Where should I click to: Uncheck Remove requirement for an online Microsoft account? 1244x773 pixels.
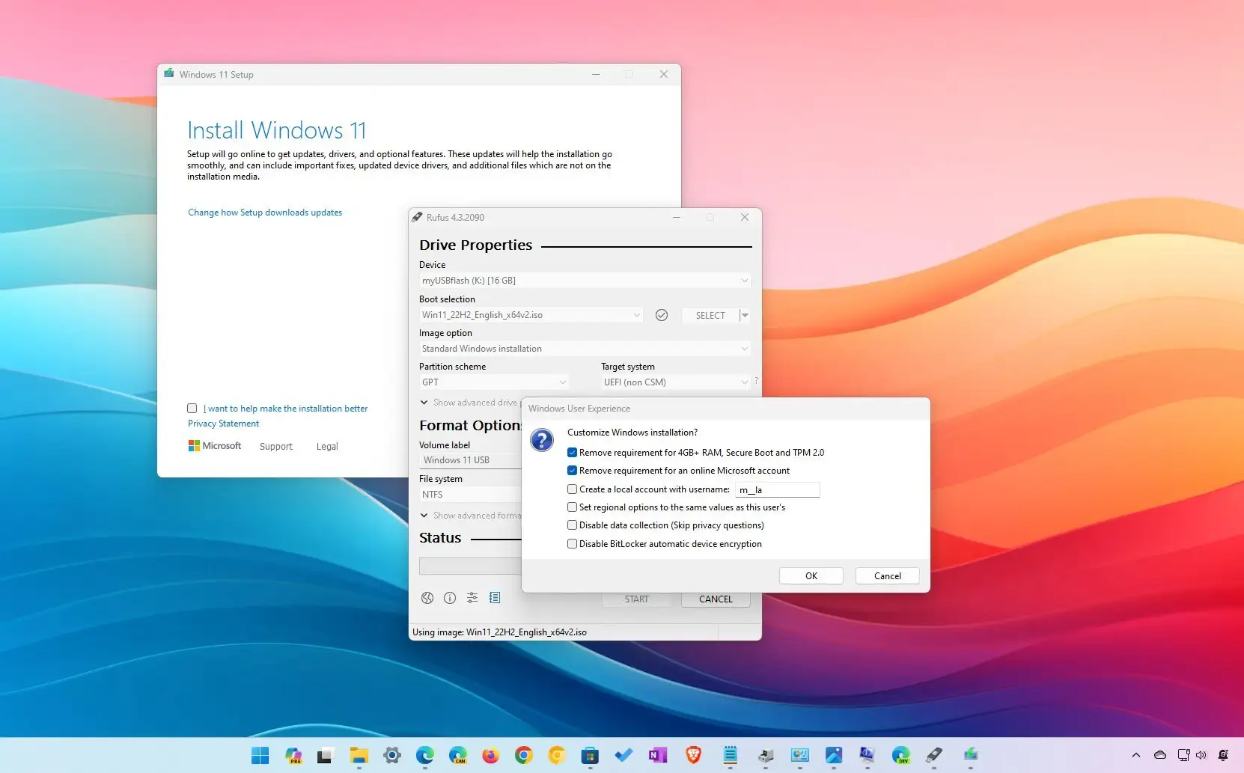coord(572,470)
